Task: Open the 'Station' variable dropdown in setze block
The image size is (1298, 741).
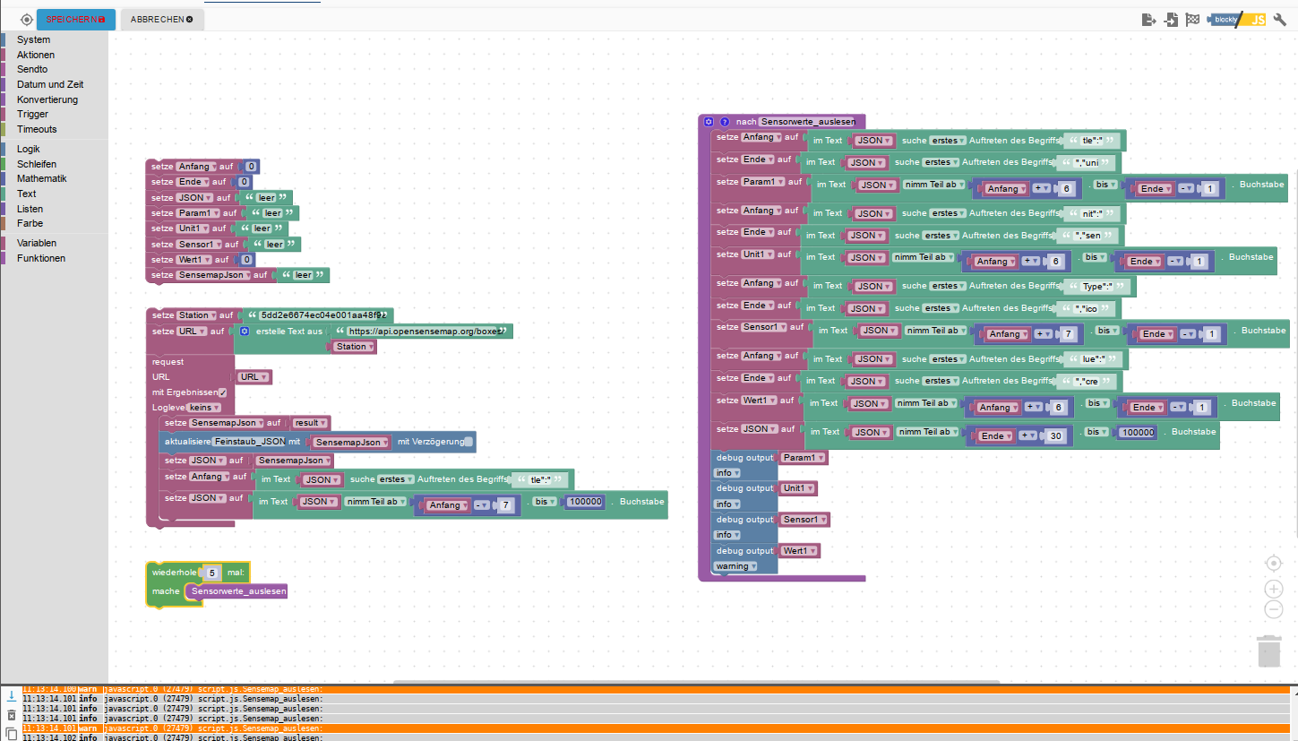Action: (x=197, y=315)
